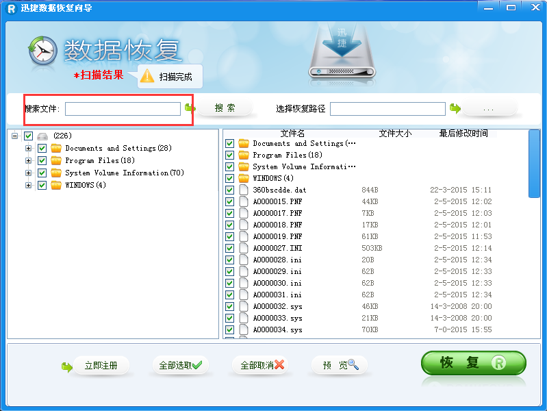Click the 22-3-2015 15:11 date cell
Image resolution: width=547 pixels, height=411 pixels.
tap(461, 190)
